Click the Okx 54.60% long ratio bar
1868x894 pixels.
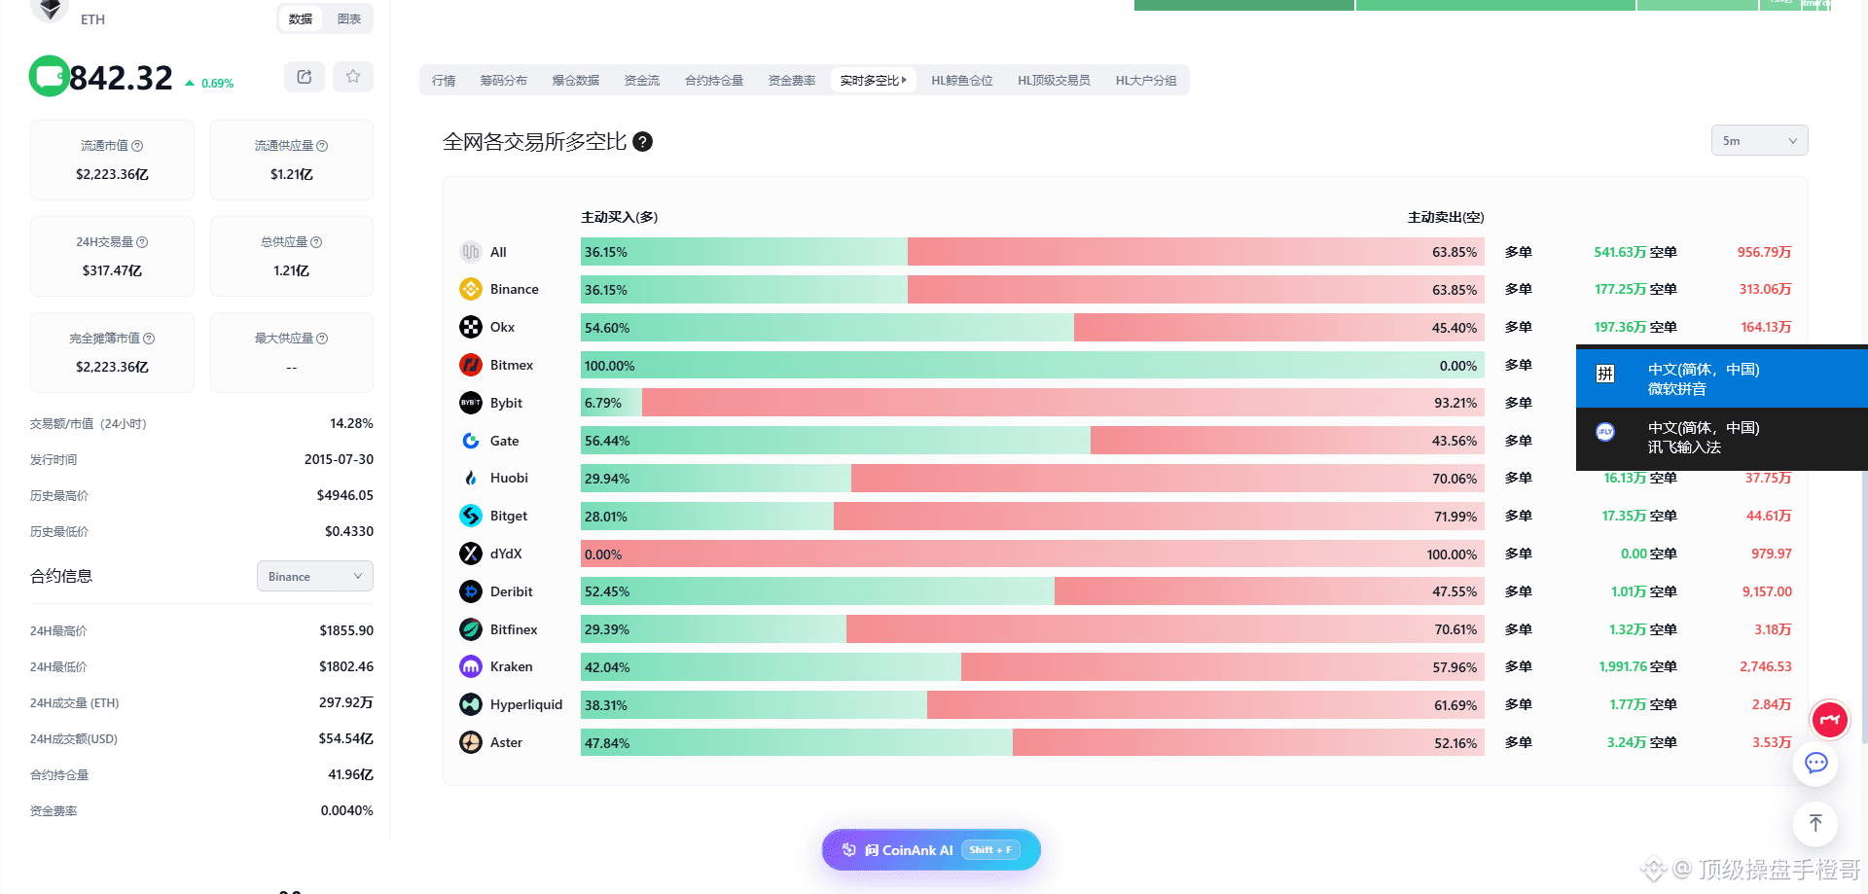(827, 328)
